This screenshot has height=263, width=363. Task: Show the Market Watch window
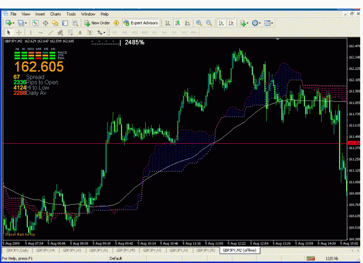35,23
